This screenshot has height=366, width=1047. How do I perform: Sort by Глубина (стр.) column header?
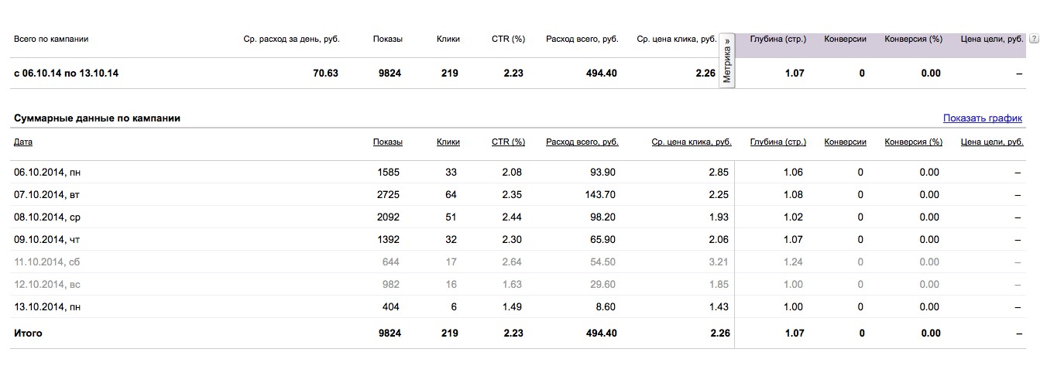point(778,142)
